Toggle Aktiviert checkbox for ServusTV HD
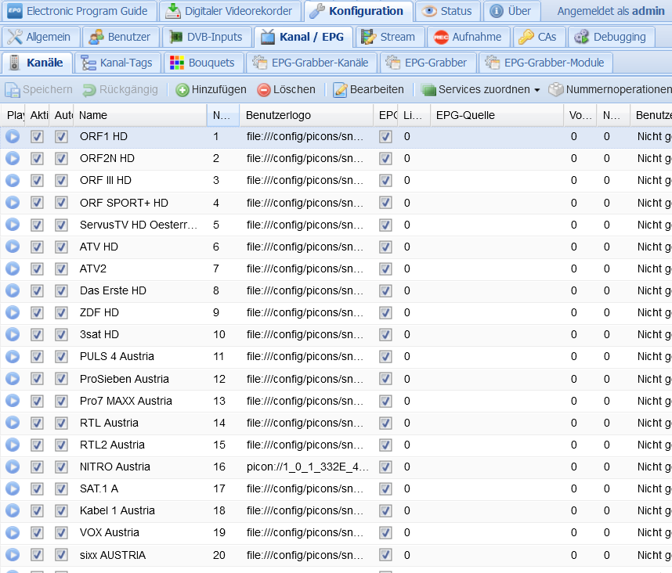Image resolution: width=672 pixels, height=573 pixels. [38, 225]
